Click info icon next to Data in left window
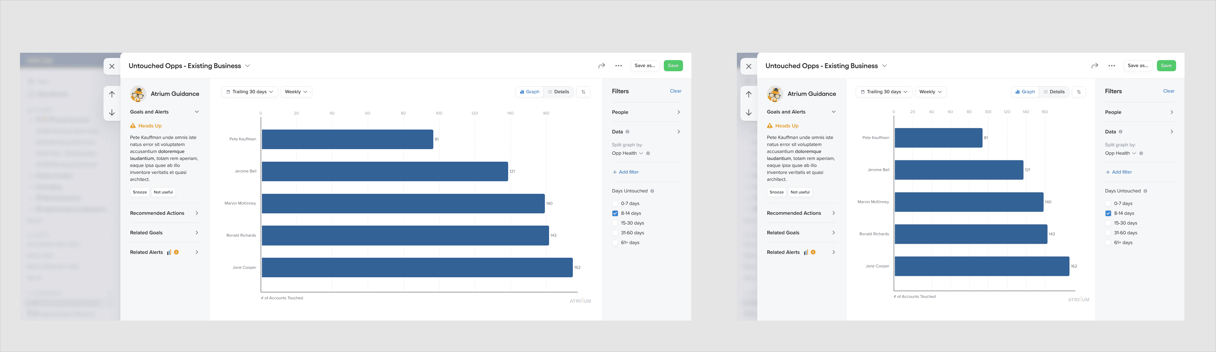Screen dimensions: 1216x352 tap(627, 132)
